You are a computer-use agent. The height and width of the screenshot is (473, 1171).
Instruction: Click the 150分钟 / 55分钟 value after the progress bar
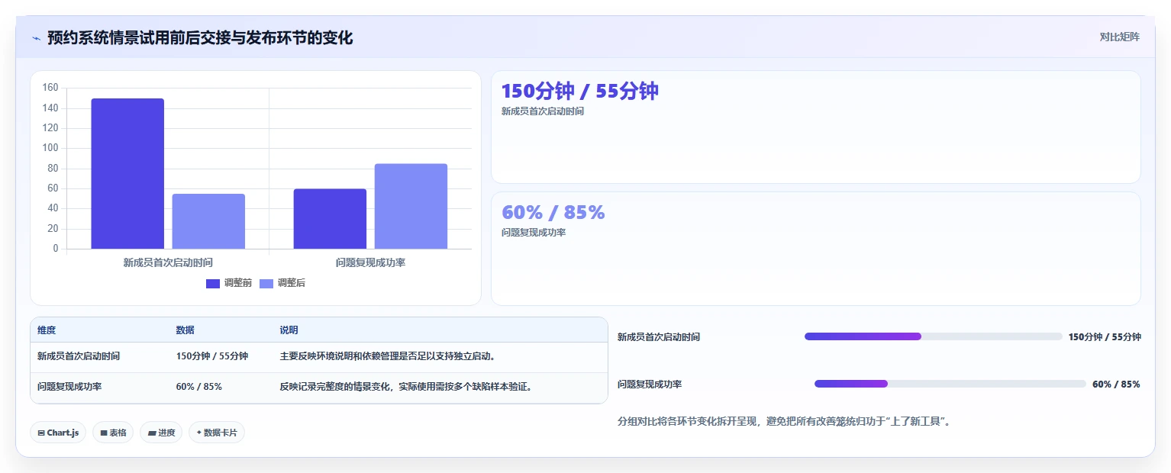pos(1105,337)
